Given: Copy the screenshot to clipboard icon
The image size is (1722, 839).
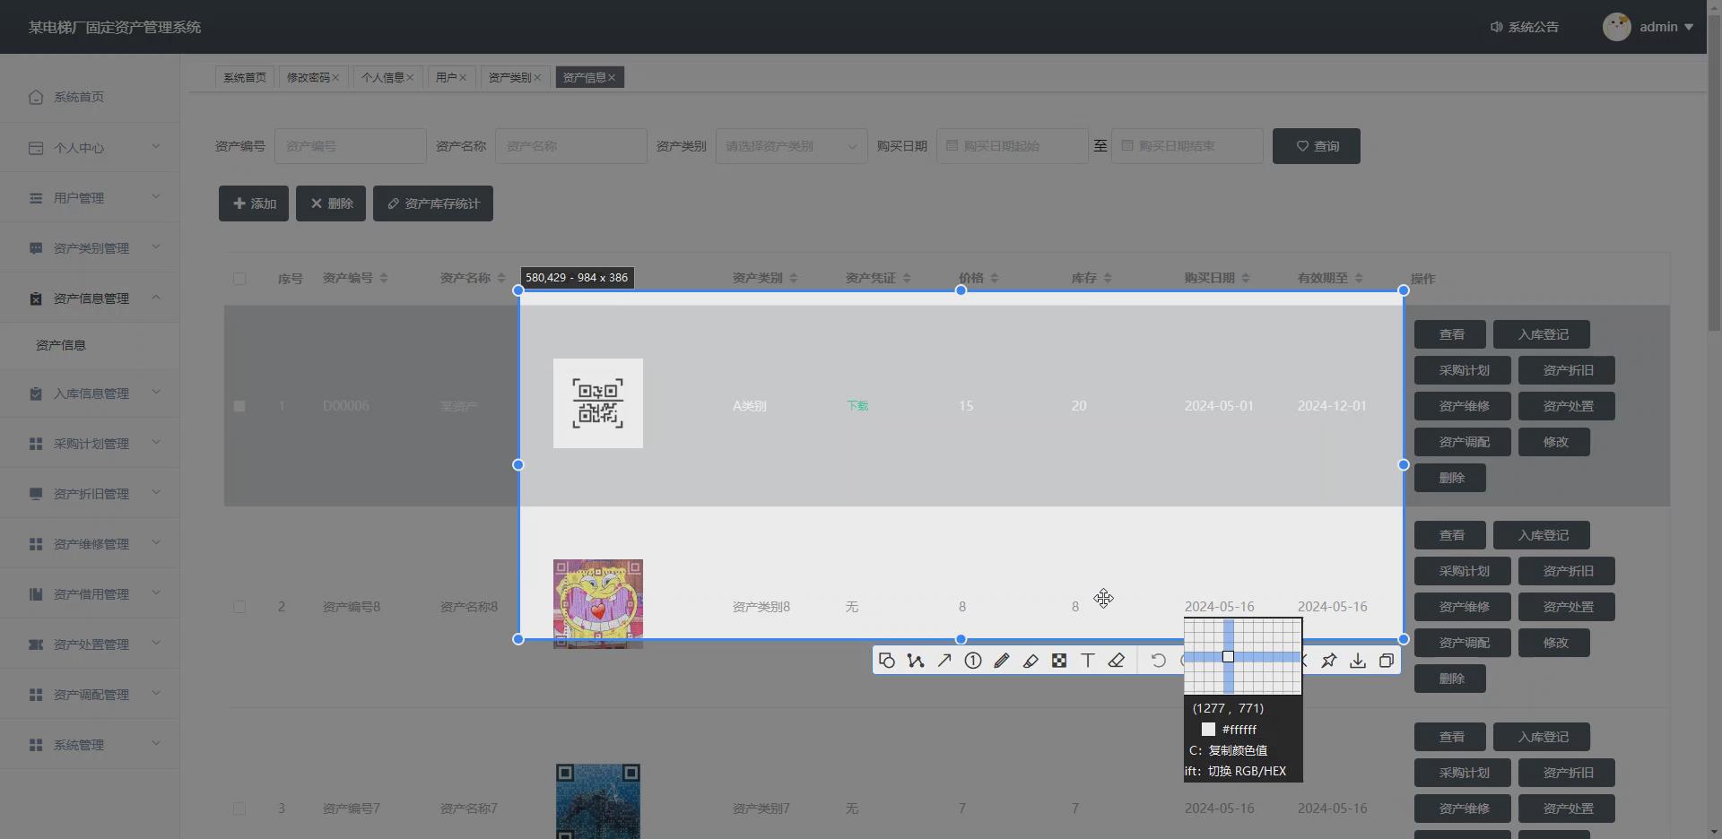Looking at the screenshot, I should click(x=1387, y=661).
